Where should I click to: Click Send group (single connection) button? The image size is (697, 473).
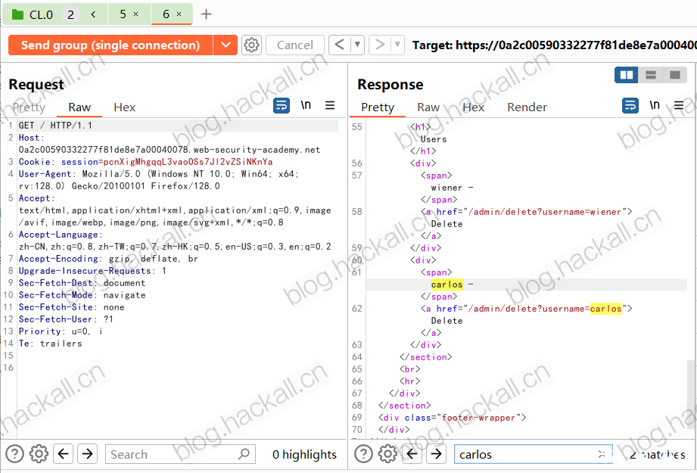click(110, 45)
